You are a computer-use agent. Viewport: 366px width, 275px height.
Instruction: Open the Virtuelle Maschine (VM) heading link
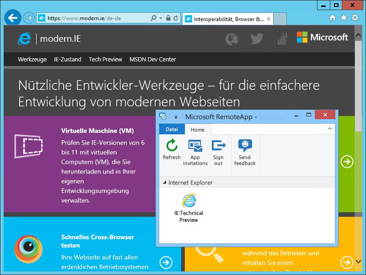click(x=97, y=131)
